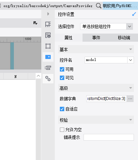Uncheck the 自适应 checkbox
Screen dimensions: 138x160
coord(62,109)
